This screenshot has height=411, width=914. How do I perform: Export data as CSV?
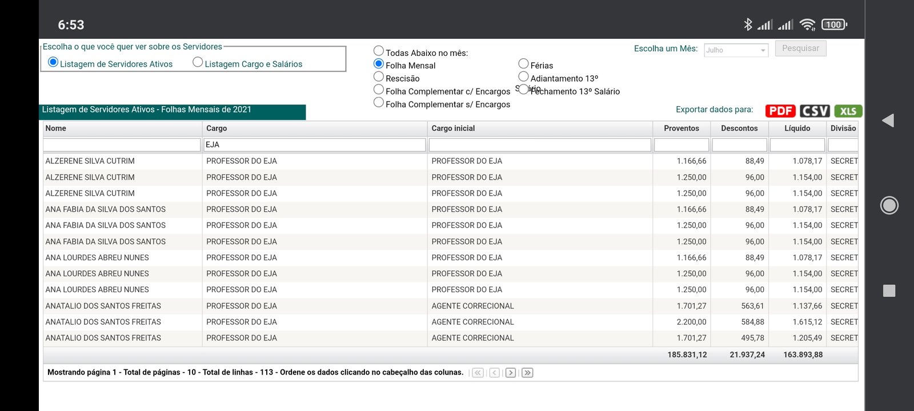[x=815, y=111]
